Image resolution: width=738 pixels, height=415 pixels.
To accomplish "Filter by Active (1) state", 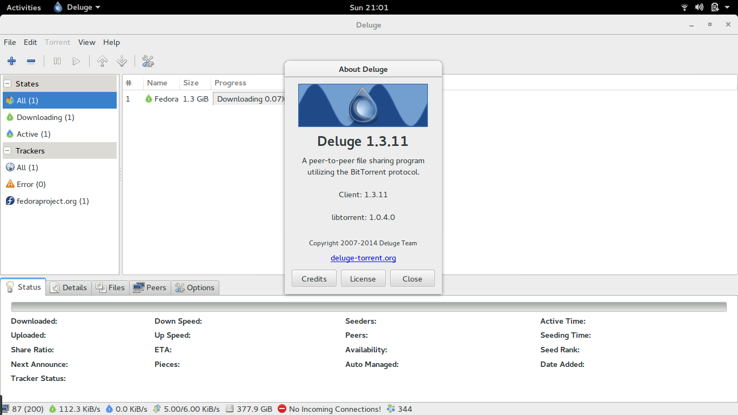I will click(59, 134).
